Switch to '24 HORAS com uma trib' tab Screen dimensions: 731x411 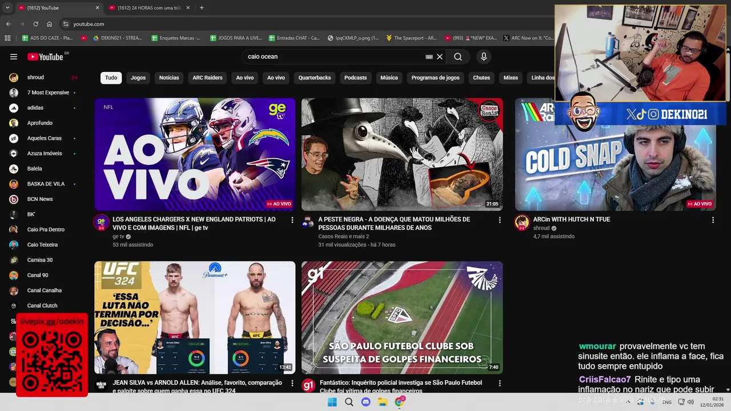(150, 8)
